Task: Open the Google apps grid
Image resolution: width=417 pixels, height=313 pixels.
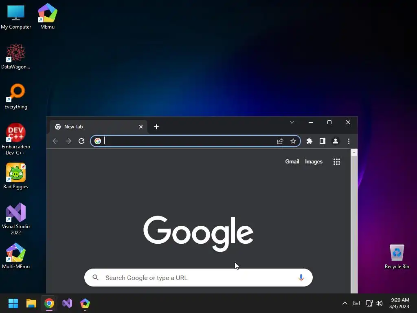Action: (x=337, y=162)
